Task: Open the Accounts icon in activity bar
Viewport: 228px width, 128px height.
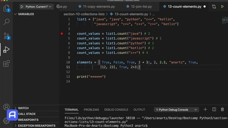Action: [6, 107]
